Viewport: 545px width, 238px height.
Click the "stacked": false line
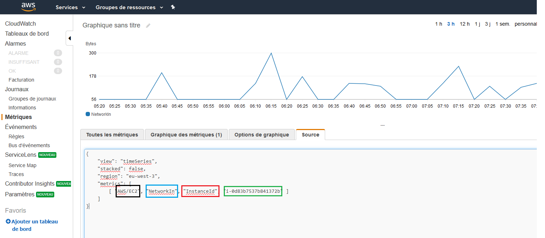(121, 169)
